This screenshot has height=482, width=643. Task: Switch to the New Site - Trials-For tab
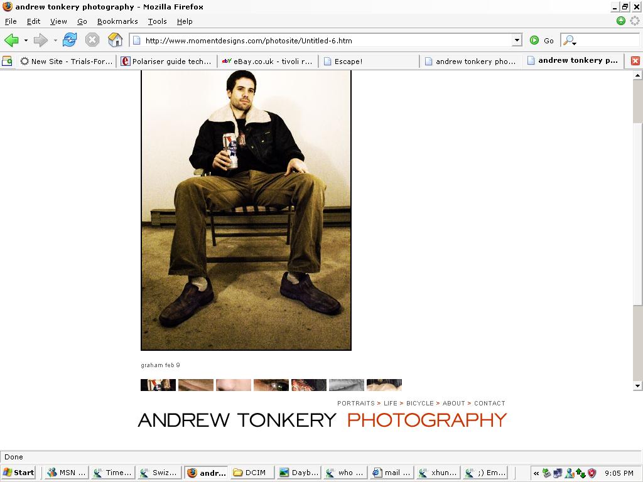click(67, 62)
